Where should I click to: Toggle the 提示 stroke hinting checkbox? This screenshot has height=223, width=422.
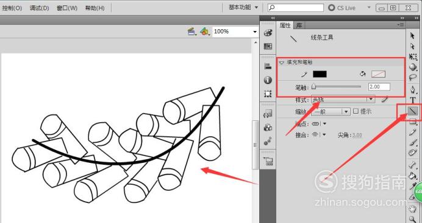(x=356, y=111)
